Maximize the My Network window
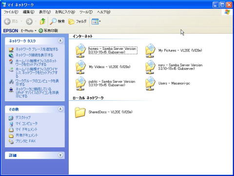The image size is (234, 176). 222,5
